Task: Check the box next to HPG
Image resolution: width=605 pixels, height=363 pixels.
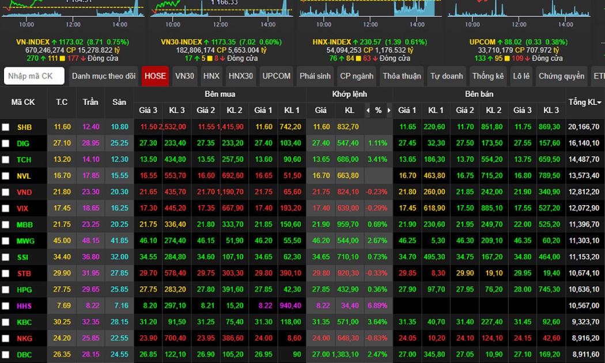Action: tap(6, 290)
